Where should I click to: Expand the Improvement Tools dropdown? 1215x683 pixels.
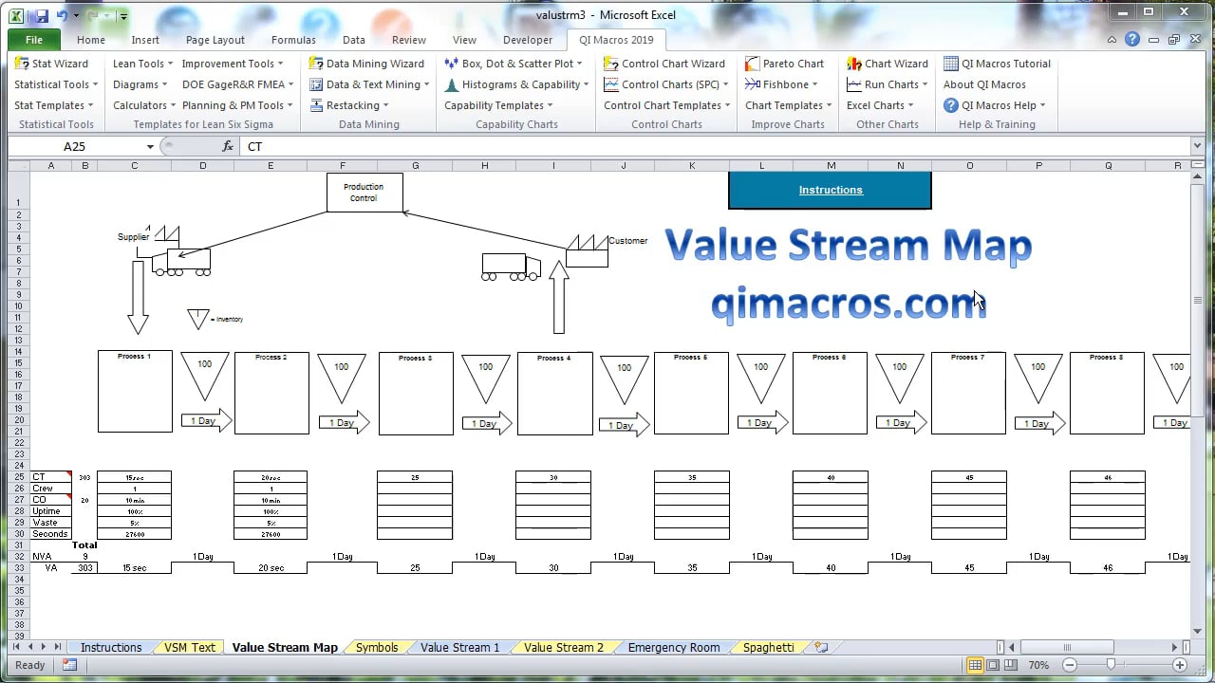point(233,64)
